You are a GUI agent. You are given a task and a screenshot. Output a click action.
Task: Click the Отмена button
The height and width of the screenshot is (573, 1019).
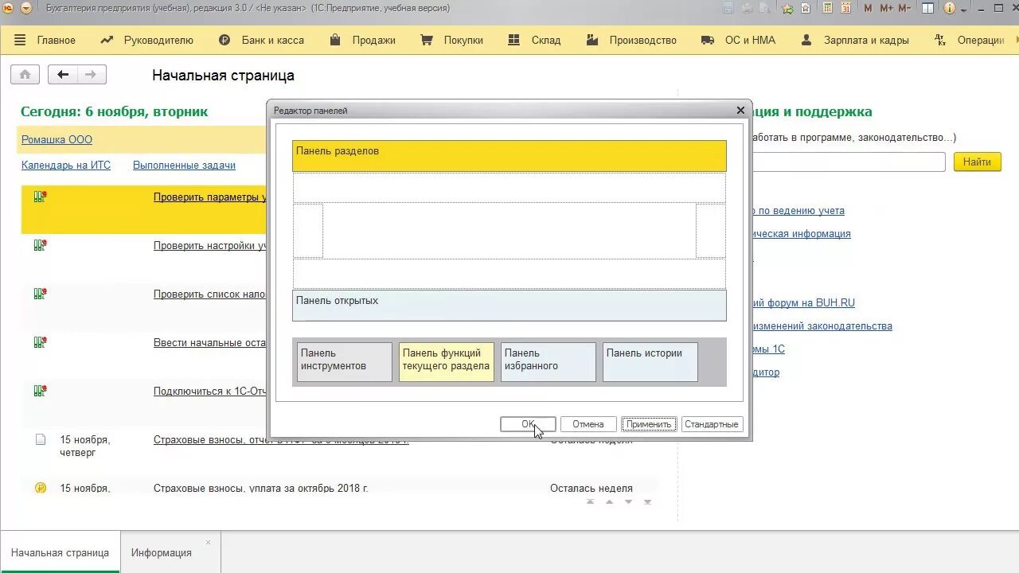pyautogui.click(x=588, y=424)
